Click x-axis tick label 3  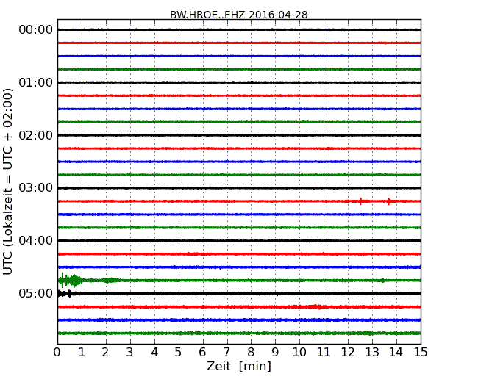tap(130, 353)
